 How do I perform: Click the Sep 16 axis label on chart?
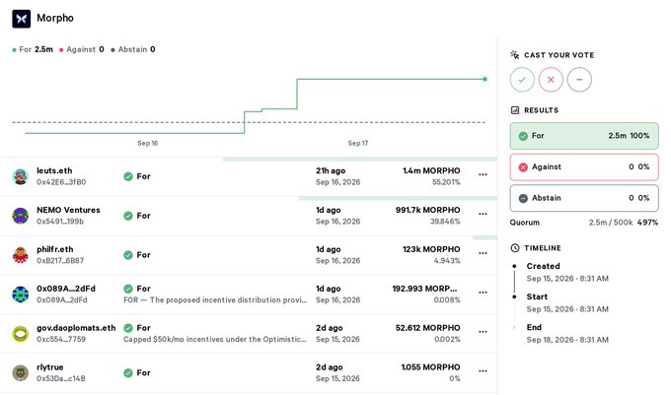pyautogui.click(x=148, y=143)
